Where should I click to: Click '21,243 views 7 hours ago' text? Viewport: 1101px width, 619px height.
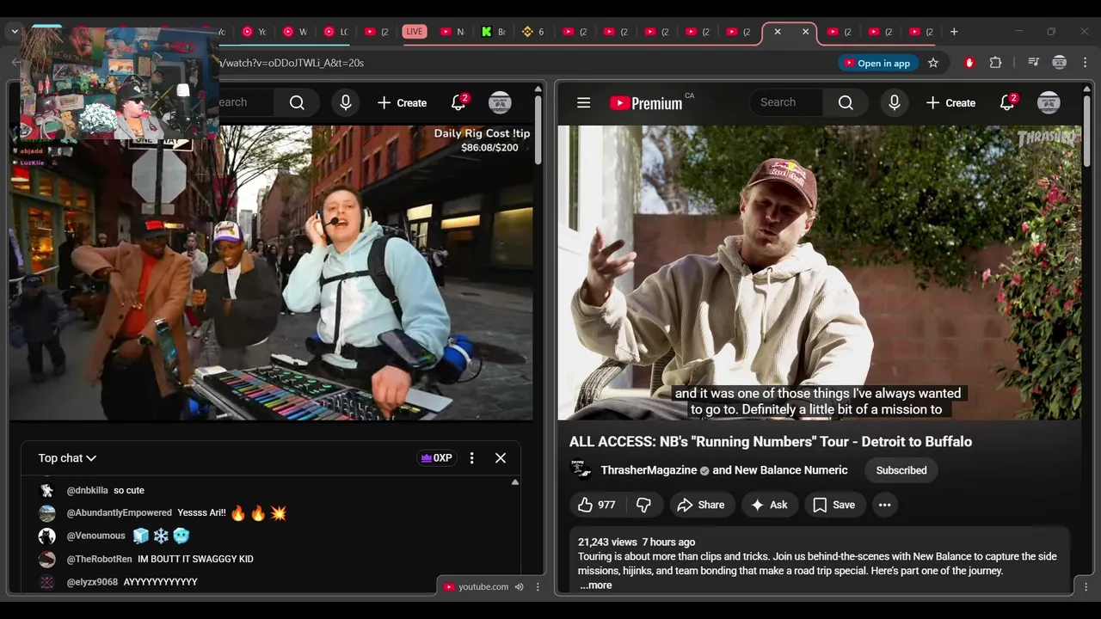pos(637,542)
